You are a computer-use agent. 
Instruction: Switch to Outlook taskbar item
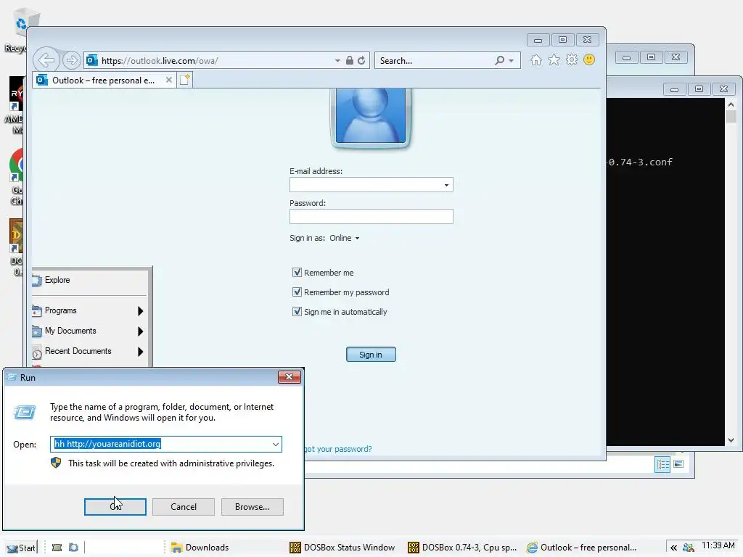(x=581, y=548)
